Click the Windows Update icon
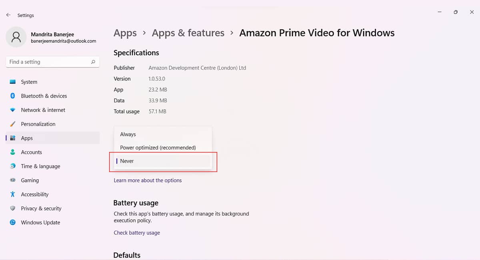The width and height of the screenshot is (480, 260). (x=12, y=222)
